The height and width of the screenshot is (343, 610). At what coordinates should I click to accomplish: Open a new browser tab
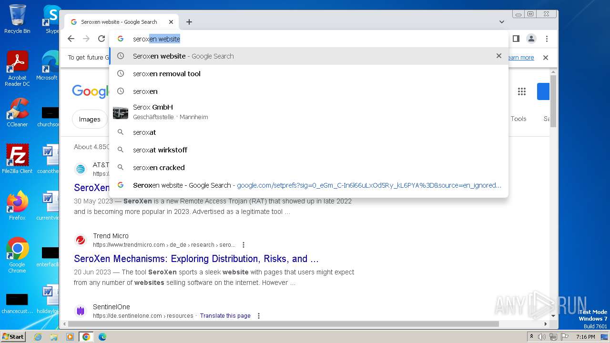pyautogui.click(x=189, y=22)
